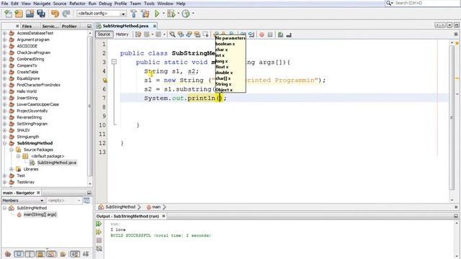Select the ReverseString project
Image resolution: width=461 pixels, height=259 pixels.
29,117
